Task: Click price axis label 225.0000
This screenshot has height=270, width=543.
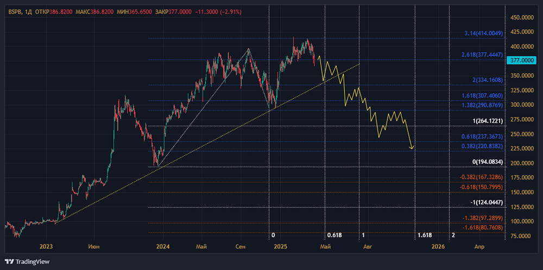Action: (522, 149)
